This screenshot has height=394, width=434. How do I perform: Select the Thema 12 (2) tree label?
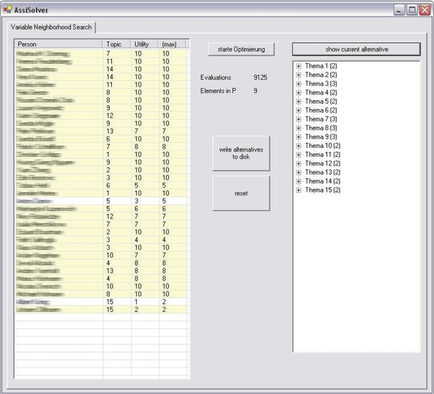323,163
